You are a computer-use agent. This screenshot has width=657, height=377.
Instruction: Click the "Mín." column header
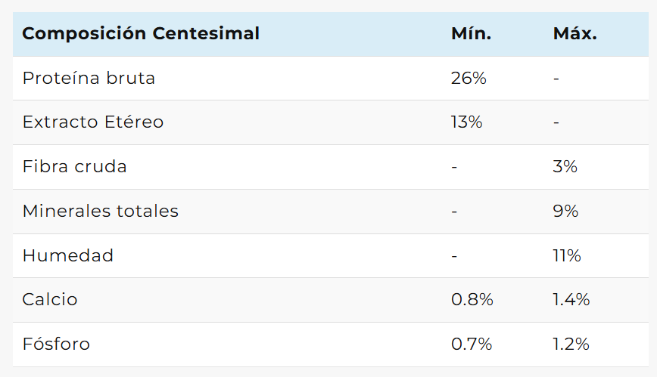(x=471, y=34)
